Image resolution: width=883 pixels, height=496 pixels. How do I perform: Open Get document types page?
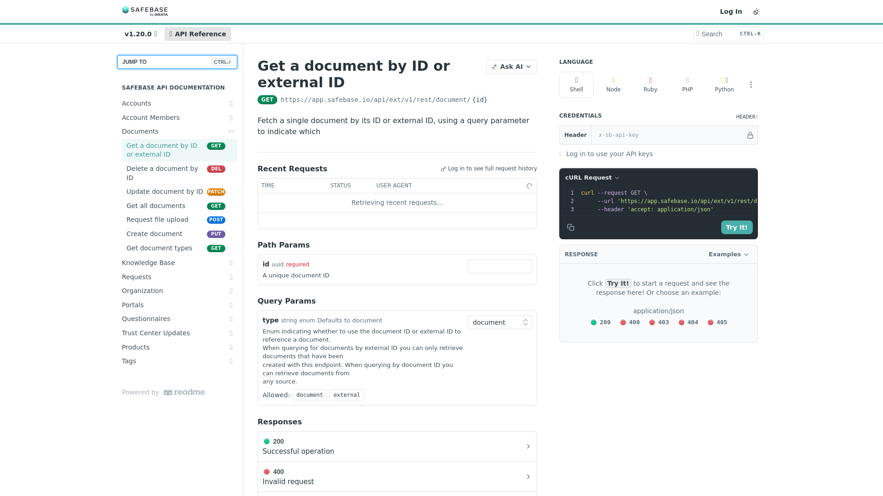[x=179, y=248]
